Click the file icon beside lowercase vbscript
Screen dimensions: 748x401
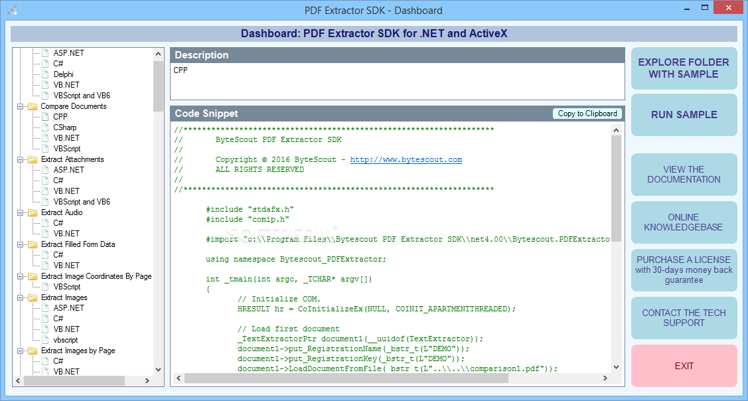(x=45, y=340)
